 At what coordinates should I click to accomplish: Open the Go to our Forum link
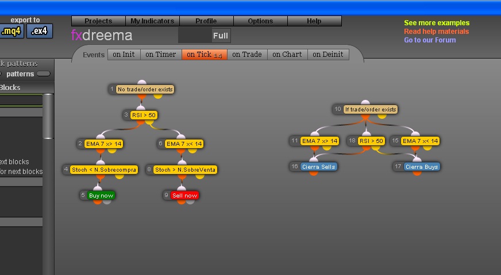click(430, 40)
